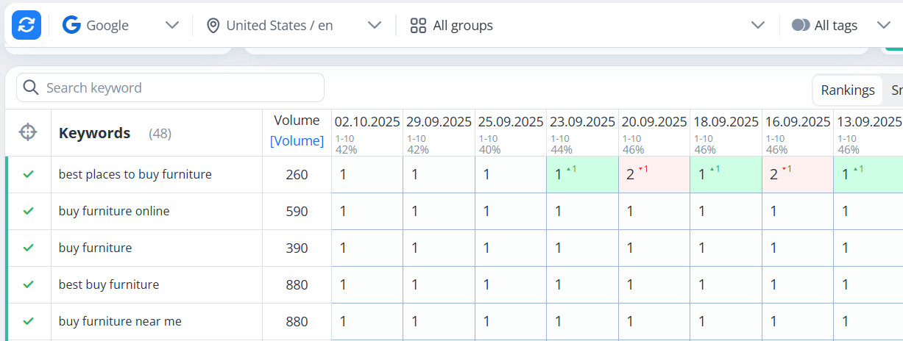Toggle the All tags switch
The width and height of the screenshot is (903, 341).
point(801,25)
